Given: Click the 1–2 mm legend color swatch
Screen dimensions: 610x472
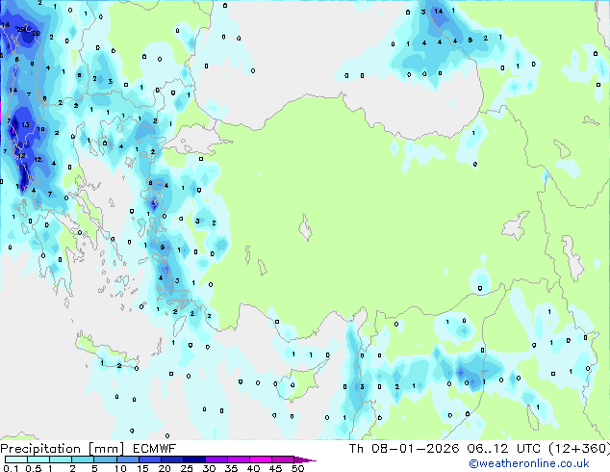Looking at the screenshot, I should [x=61, y=459].
